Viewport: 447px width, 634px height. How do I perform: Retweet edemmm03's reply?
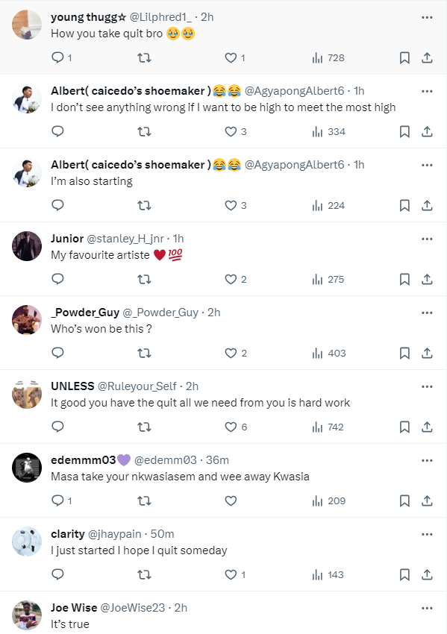click(145, 501)
